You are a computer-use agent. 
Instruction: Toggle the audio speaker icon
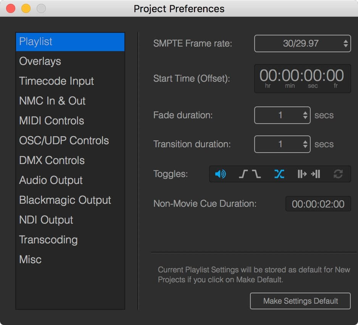[220, 174]
